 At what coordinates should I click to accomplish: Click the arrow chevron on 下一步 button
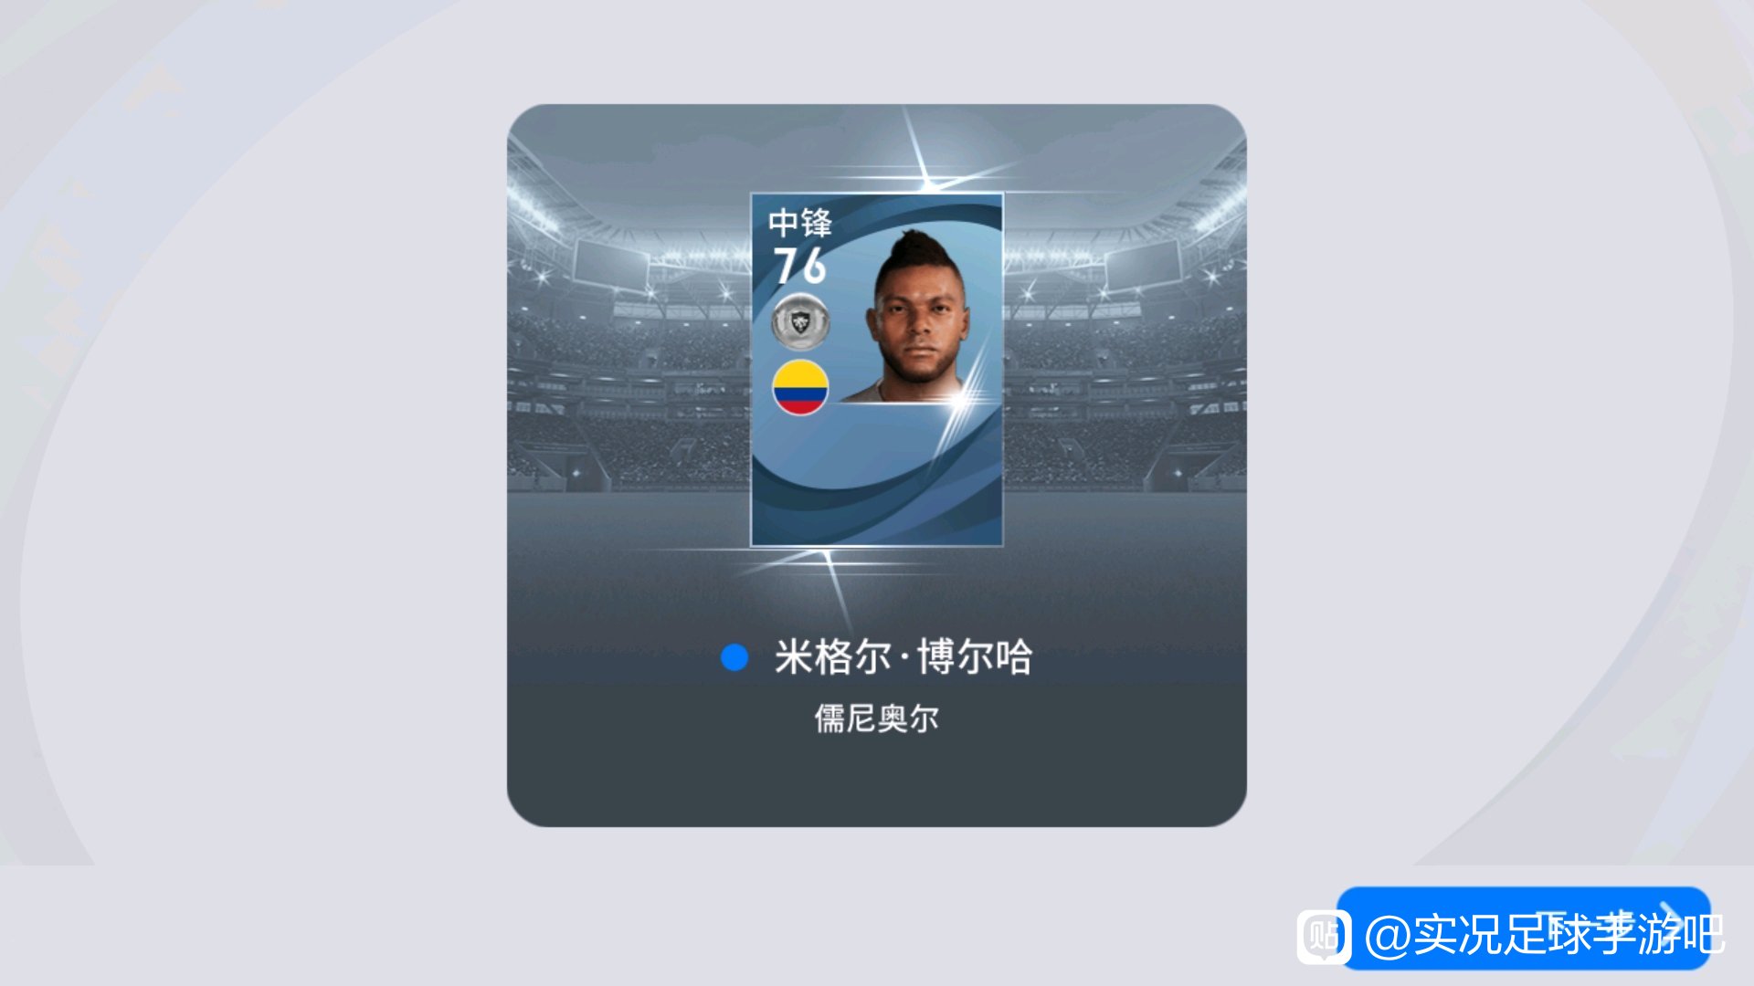1668,918
